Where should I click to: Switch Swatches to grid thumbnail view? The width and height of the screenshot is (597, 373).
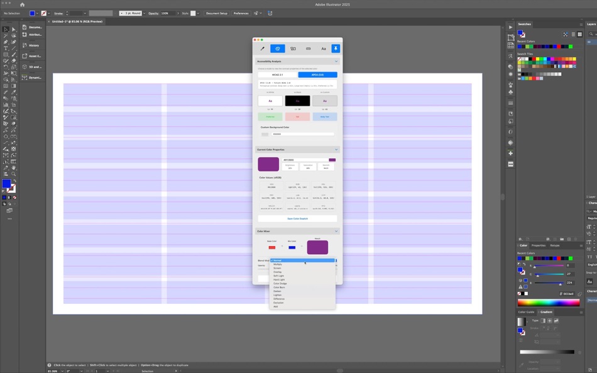pyautogui.click(x=579, y=35)
